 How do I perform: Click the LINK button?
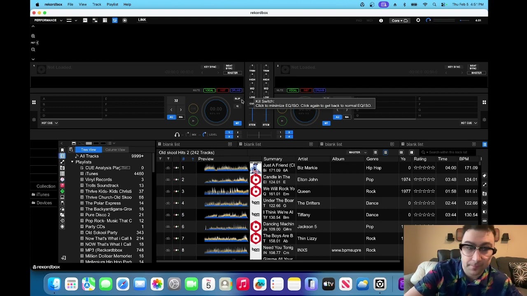click(142, 20)
